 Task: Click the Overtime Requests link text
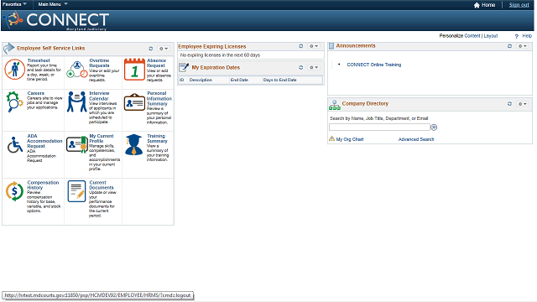tap(99, 63)
